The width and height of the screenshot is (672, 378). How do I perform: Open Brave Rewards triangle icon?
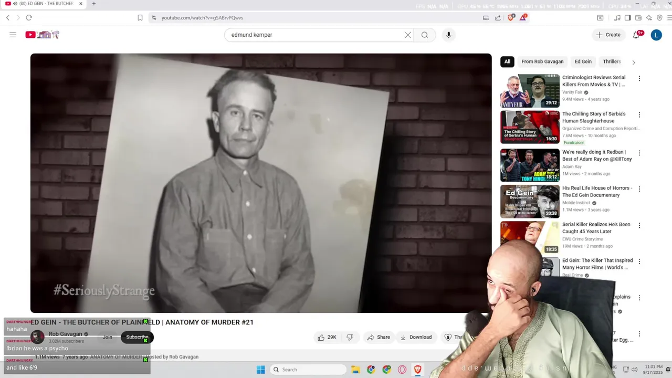[523, 17]
